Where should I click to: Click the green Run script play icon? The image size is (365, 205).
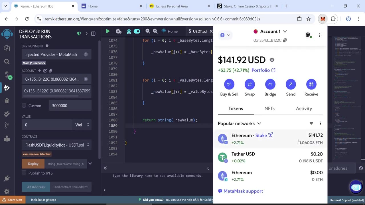[x=108, y=31]
